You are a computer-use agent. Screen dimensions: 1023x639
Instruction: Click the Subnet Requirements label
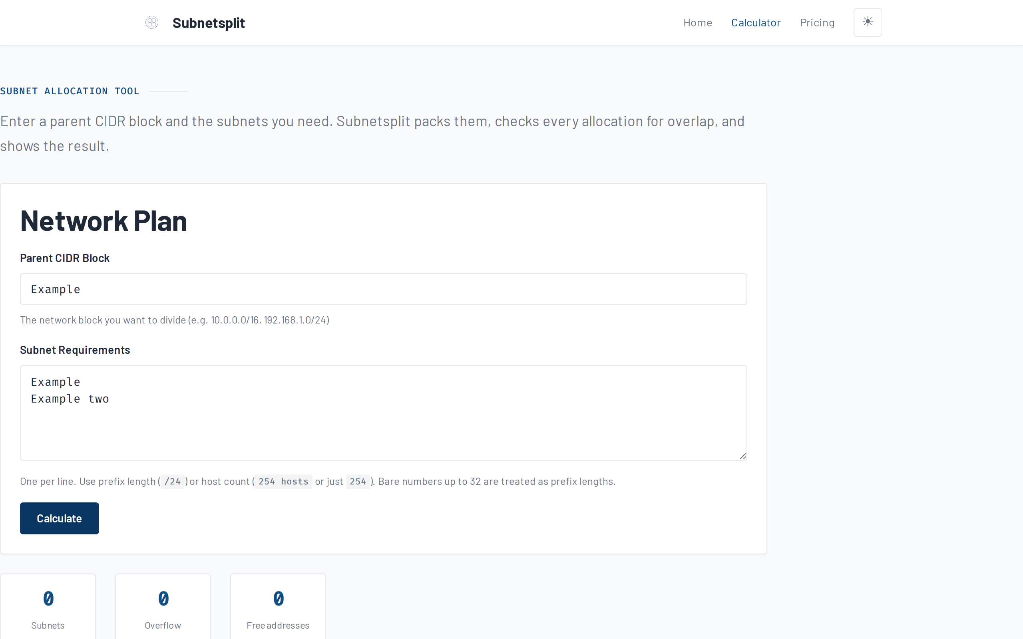tap(75, 350)
